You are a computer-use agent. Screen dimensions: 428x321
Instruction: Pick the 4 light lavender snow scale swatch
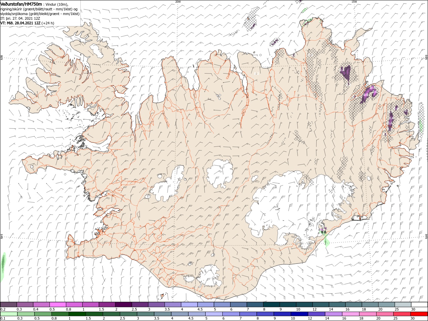189,305
